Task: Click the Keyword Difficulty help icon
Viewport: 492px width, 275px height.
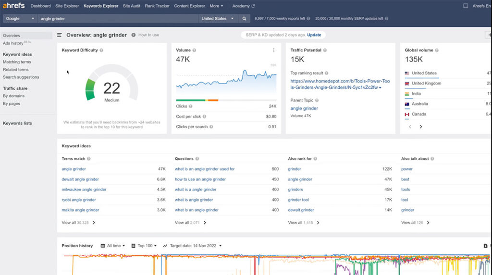Action: point(101,50)
